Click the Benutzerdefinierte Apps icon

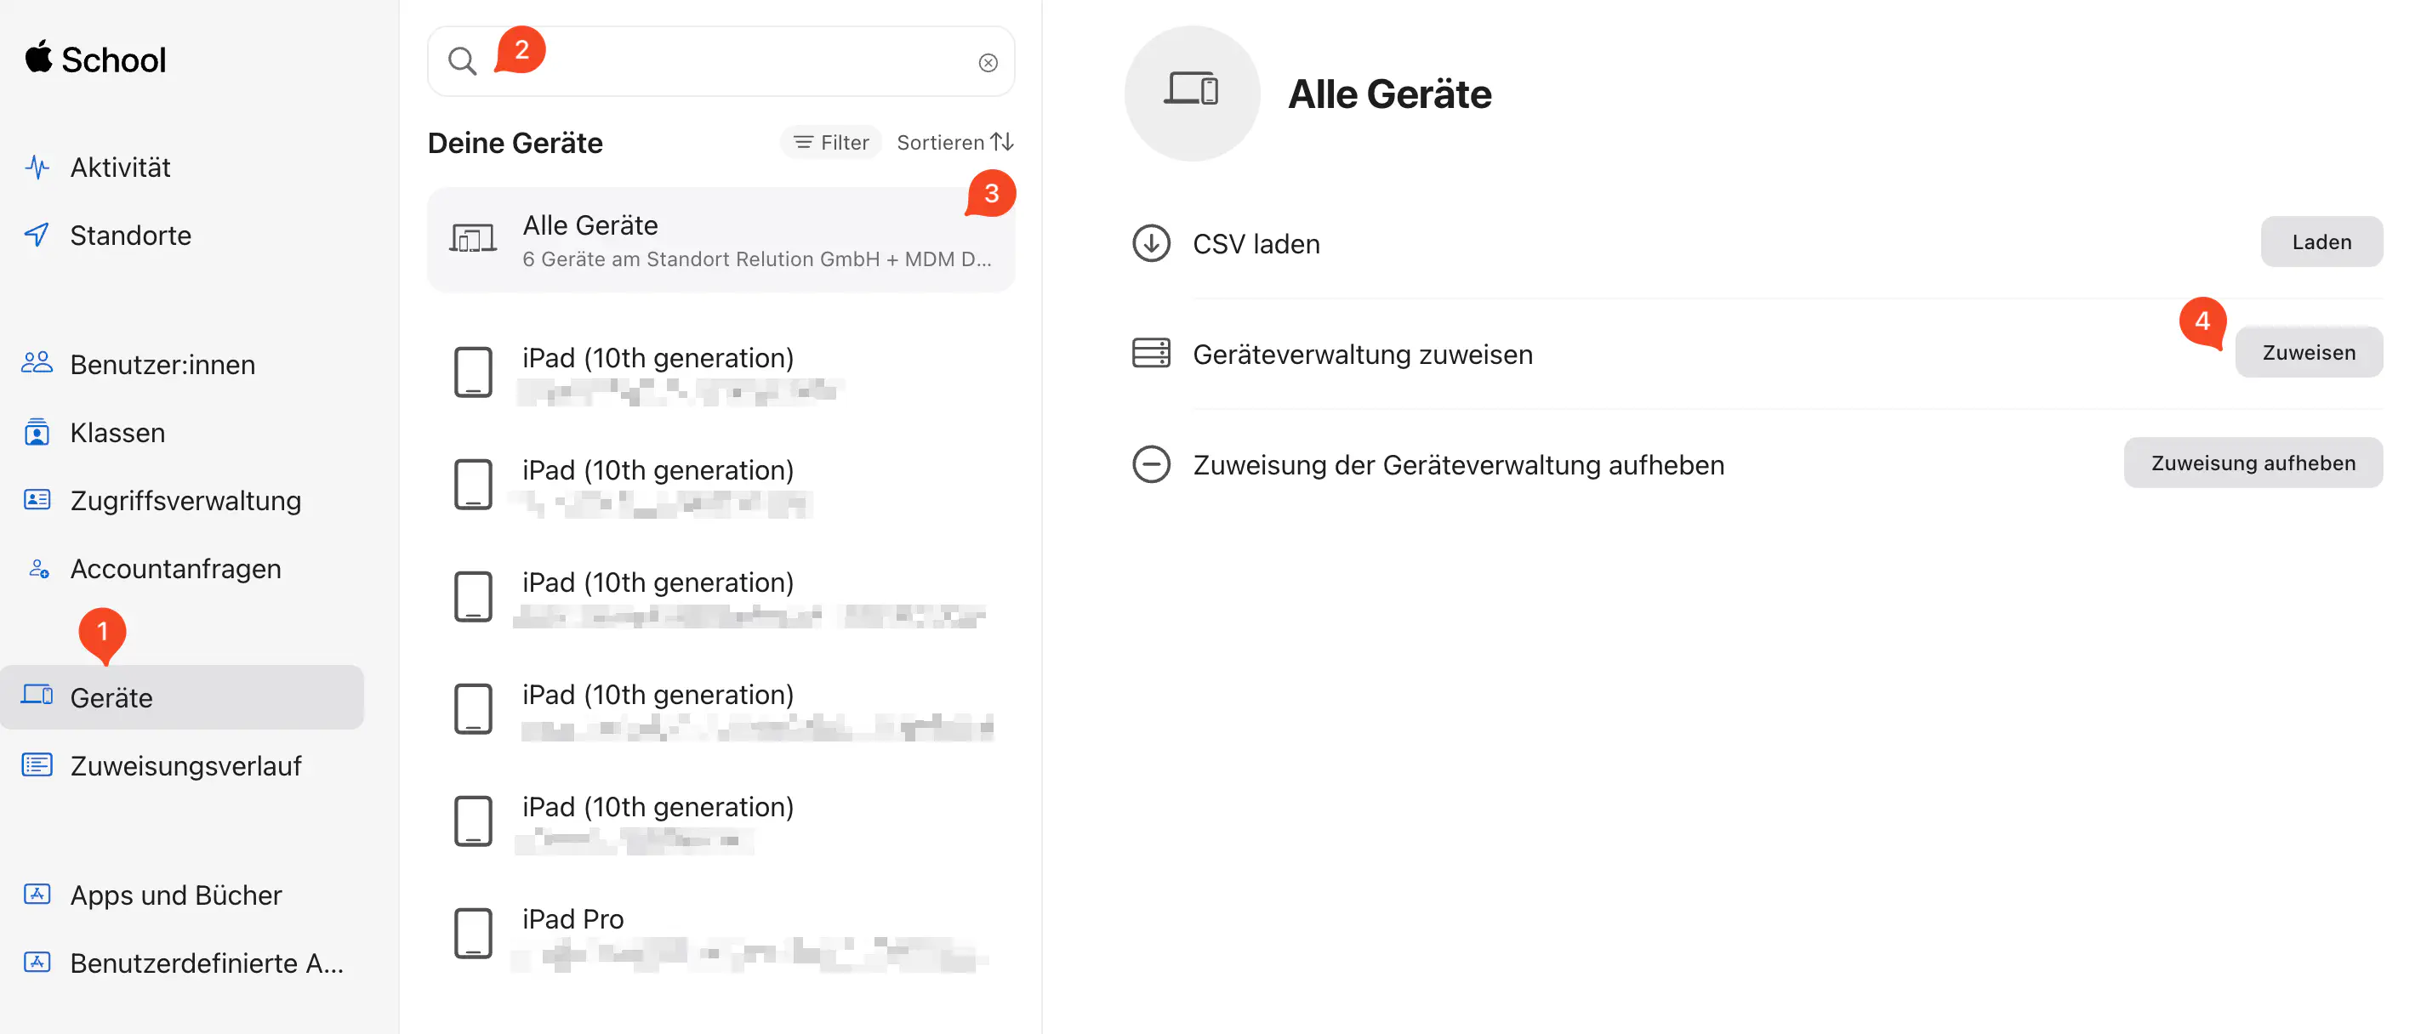(37, 962)
